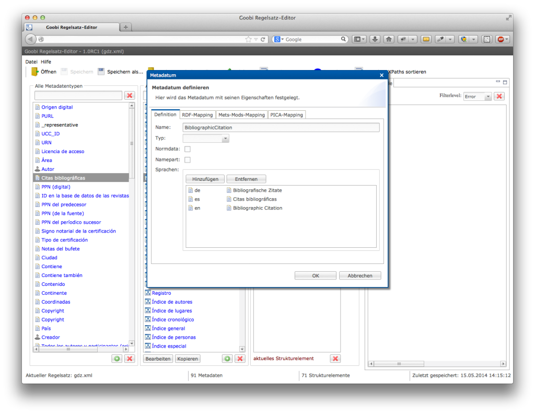Select 'Origen digital' in metadata list
535x414 pixels.
pyautogui.click(x=57, y=107)
